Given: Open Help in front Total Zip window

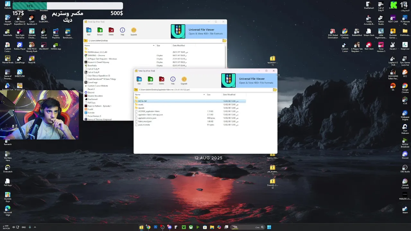Looking at the screenshot, I should pyautogui.click(x=173, y=80).
